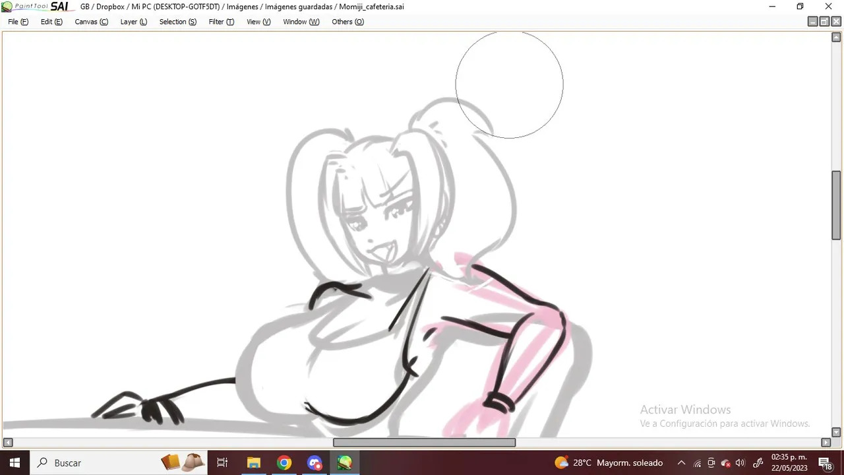Open the notification center icon
This screenshot has height=475, width=844.
click(x=825, y=463)
